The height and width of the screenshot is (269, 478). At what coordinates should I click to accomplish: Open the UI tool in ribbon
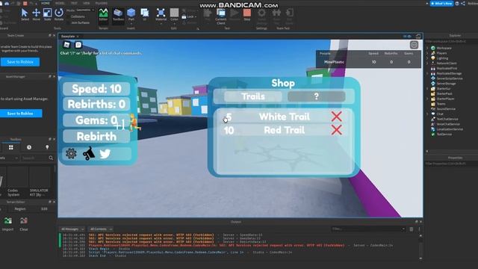tap(144, 14)
